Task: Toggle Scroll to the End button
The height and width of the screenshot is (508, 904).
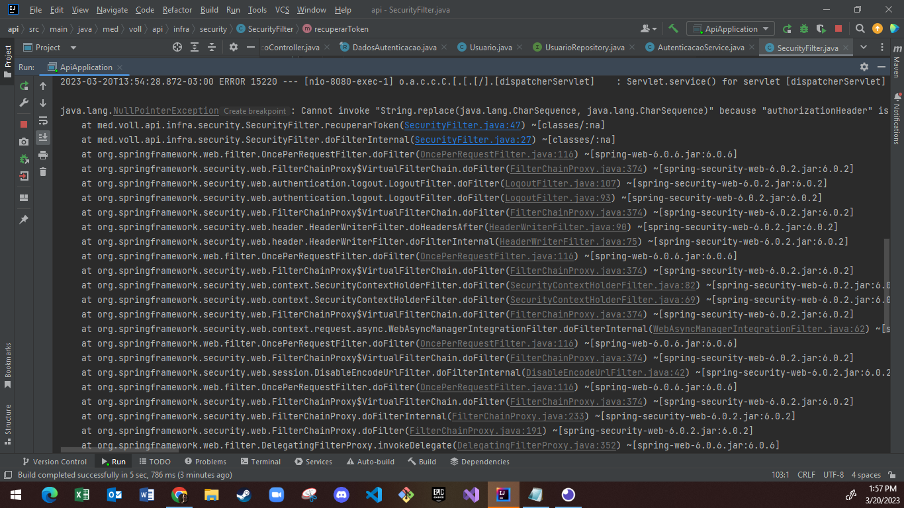Action: coord(43,138)
